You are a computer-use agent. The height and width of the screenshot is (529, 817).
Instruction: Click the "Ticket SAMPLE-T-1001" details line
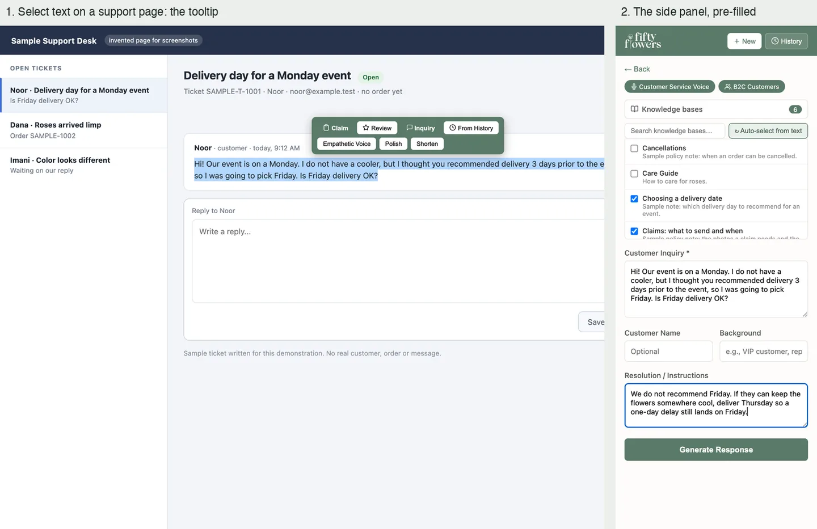pos(293,91)
